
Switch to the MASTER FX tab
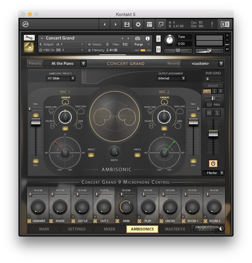[175, 229]
